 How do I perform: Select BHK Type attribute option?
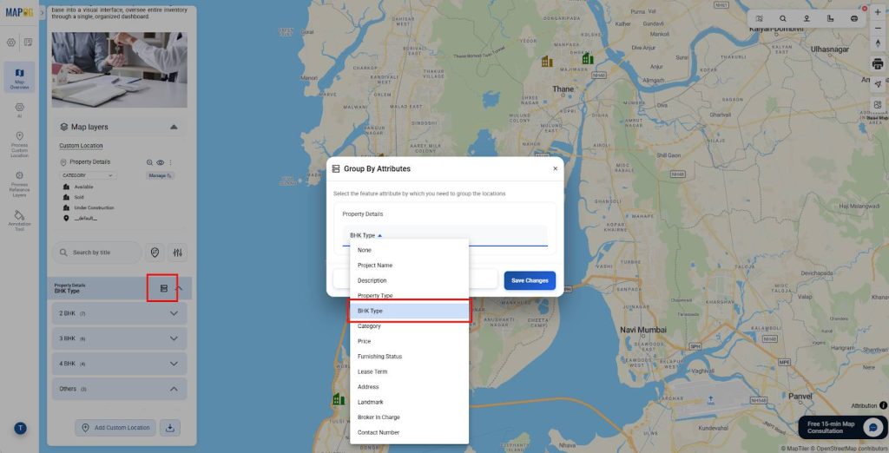410,311
